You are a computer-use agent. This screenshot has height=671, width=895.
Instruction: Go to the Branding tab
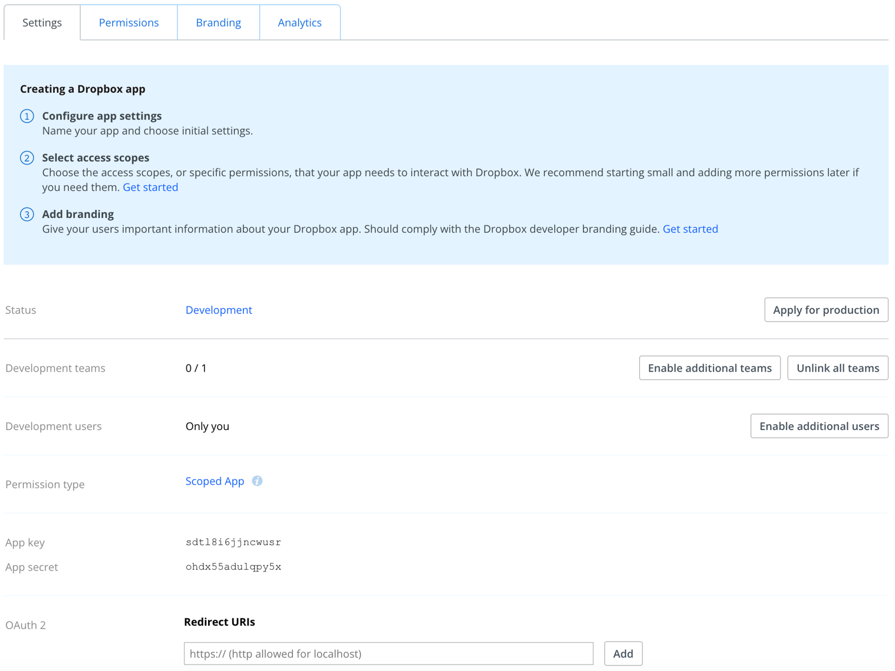point(218,22)
